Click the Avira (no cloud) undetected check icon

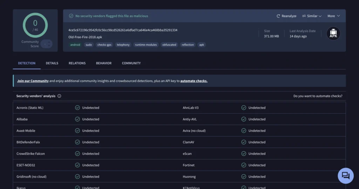click(x=244, y=130)
